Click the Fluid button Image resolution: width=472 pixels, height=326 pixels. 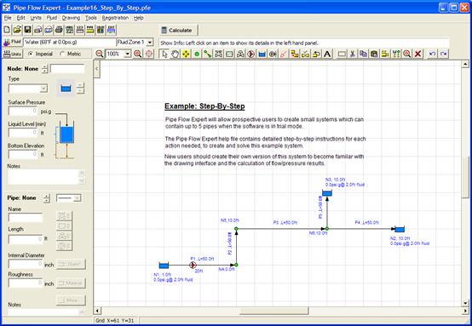[x=12, y=42]
